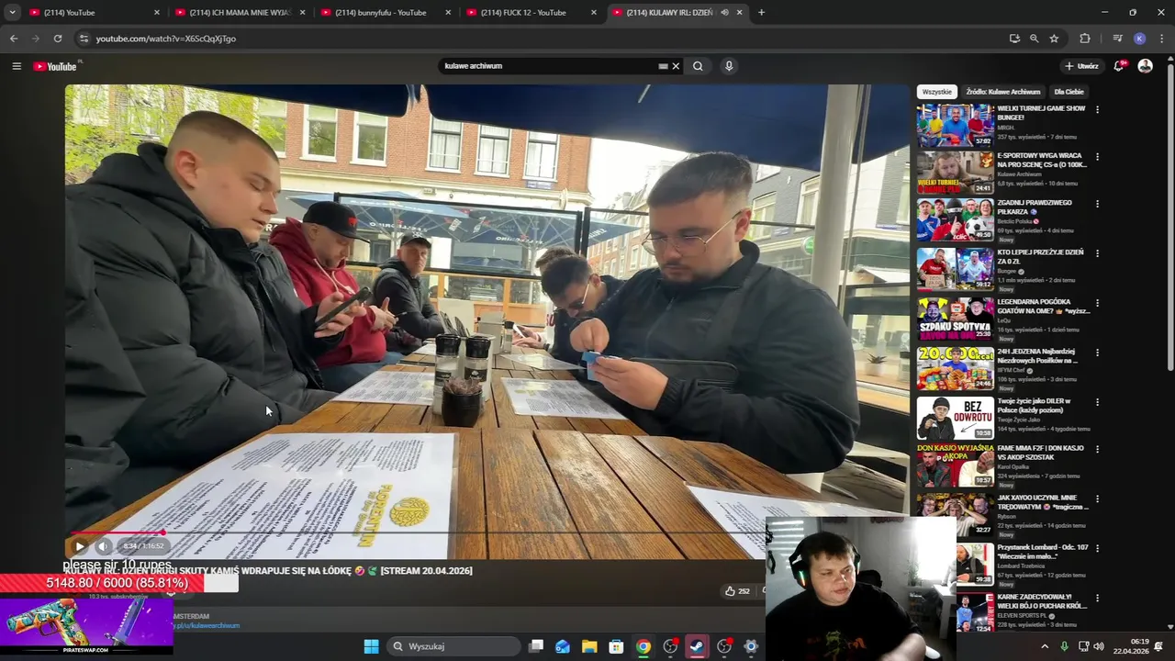The image size is (1175, 661).
Task: Click the youtube.com URL address field
Action: pyautogui.click(x=542, y=39)
